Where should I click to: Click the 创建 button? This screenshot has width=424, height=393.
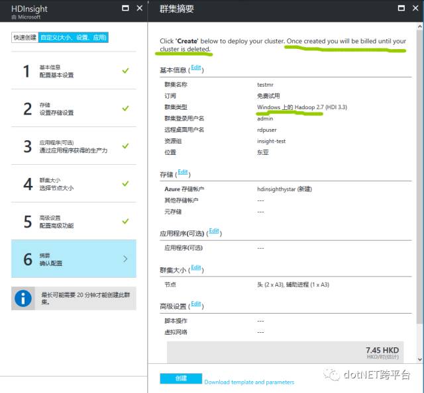pos(181,378)
